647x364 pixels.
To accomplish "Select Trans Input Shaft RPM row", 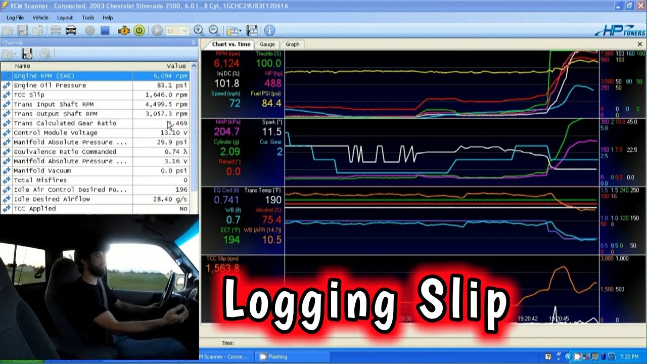I will pos(95,104).
